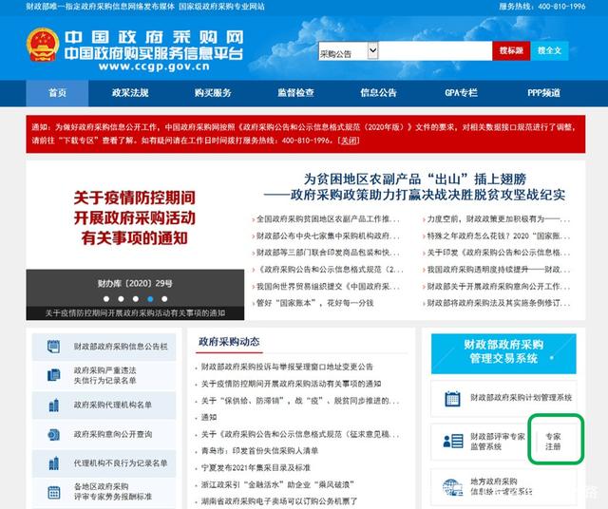The image size is (608, 509).
Task: Open news 财政部等三部门联合印发商品包装和快...
Action: tap(327, 253)
